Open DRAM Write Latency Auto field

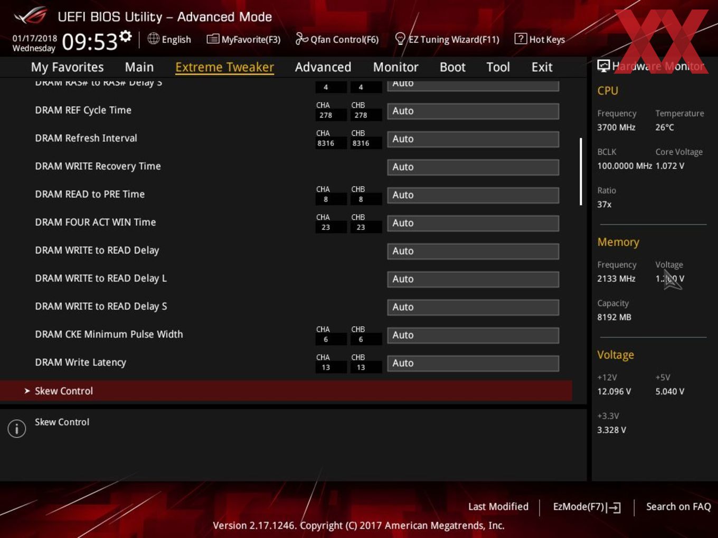point(473,363)
